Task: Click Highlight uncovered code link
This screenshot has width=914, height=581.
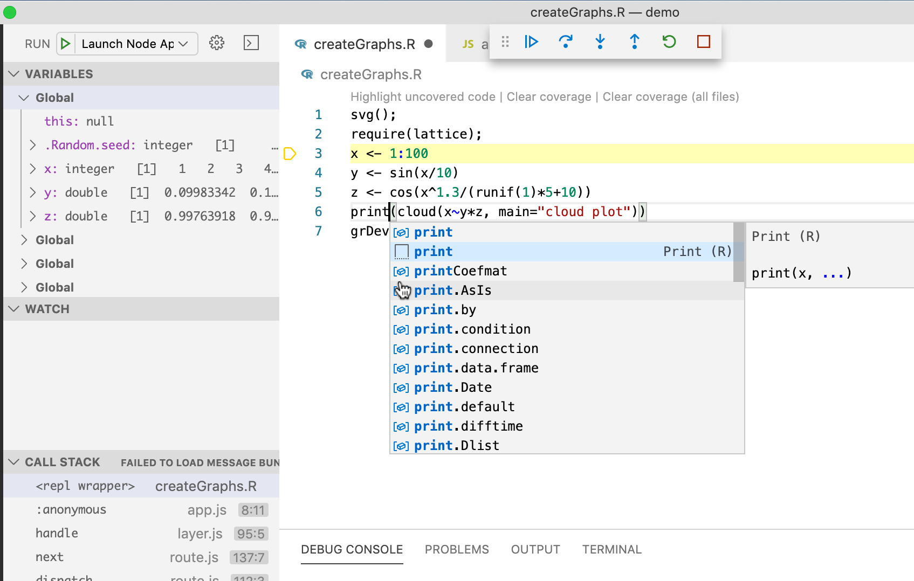Action: [423, 97]
